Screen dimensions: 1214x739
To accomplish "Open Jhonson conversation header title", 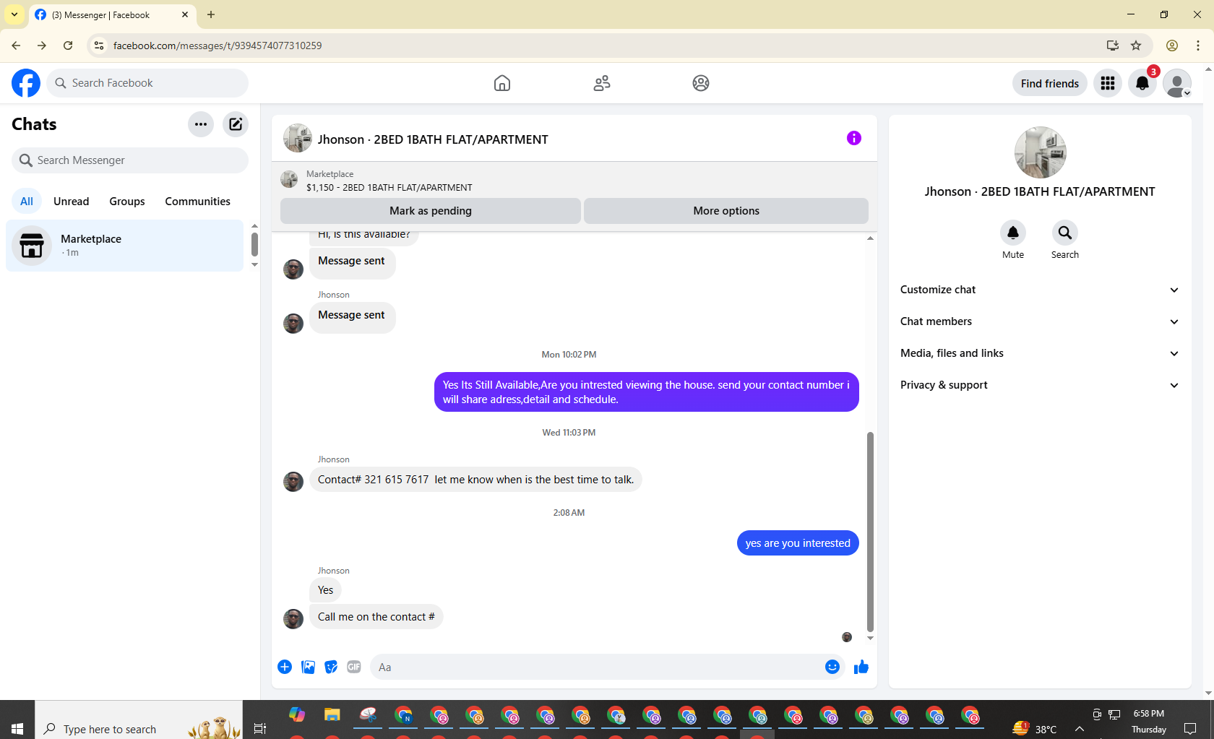I will point(433,139).
